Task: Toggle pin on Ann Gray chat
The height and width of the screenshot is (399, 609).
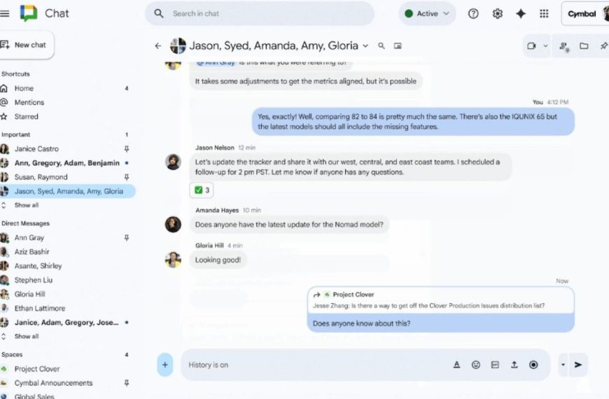Action: 127,238
